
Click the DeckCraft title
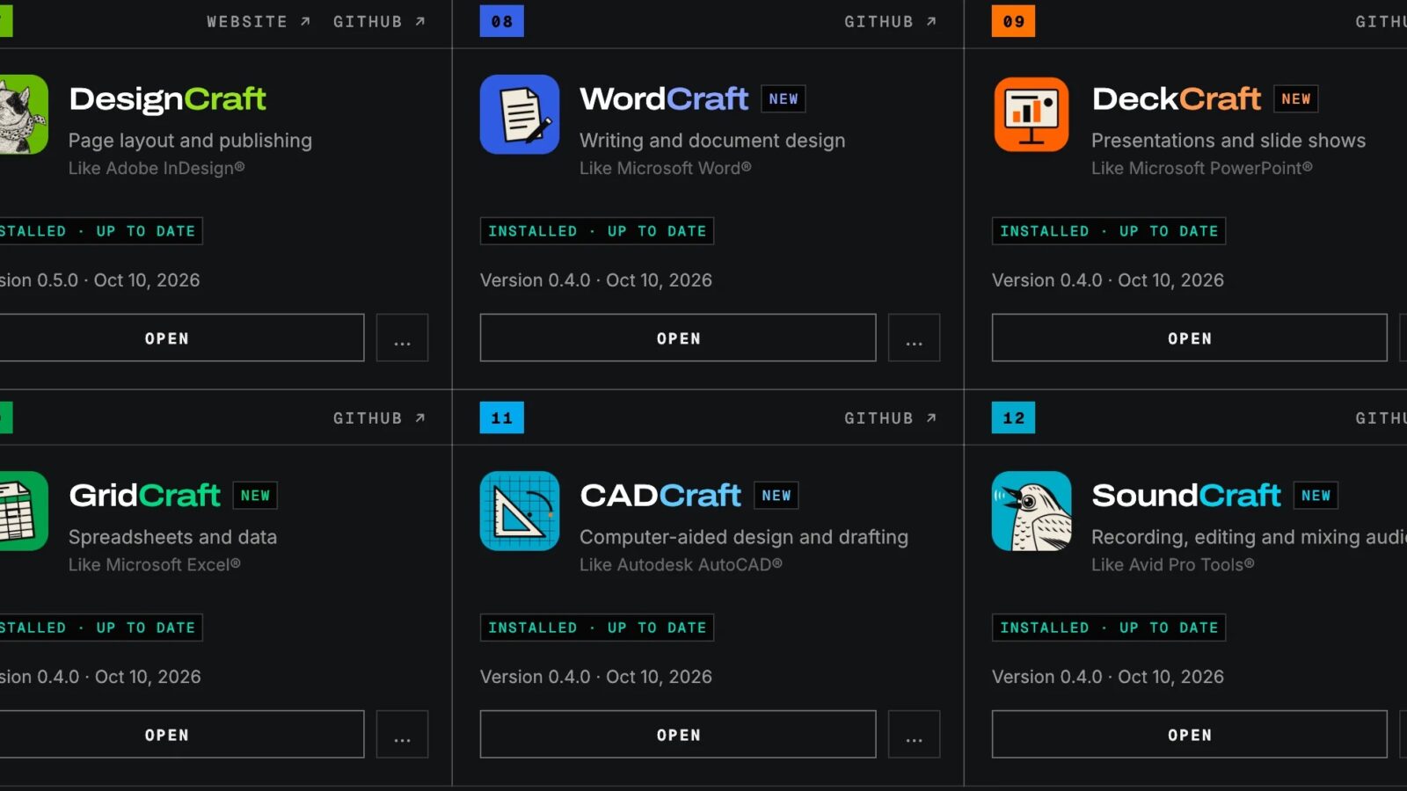[1177, 99]
